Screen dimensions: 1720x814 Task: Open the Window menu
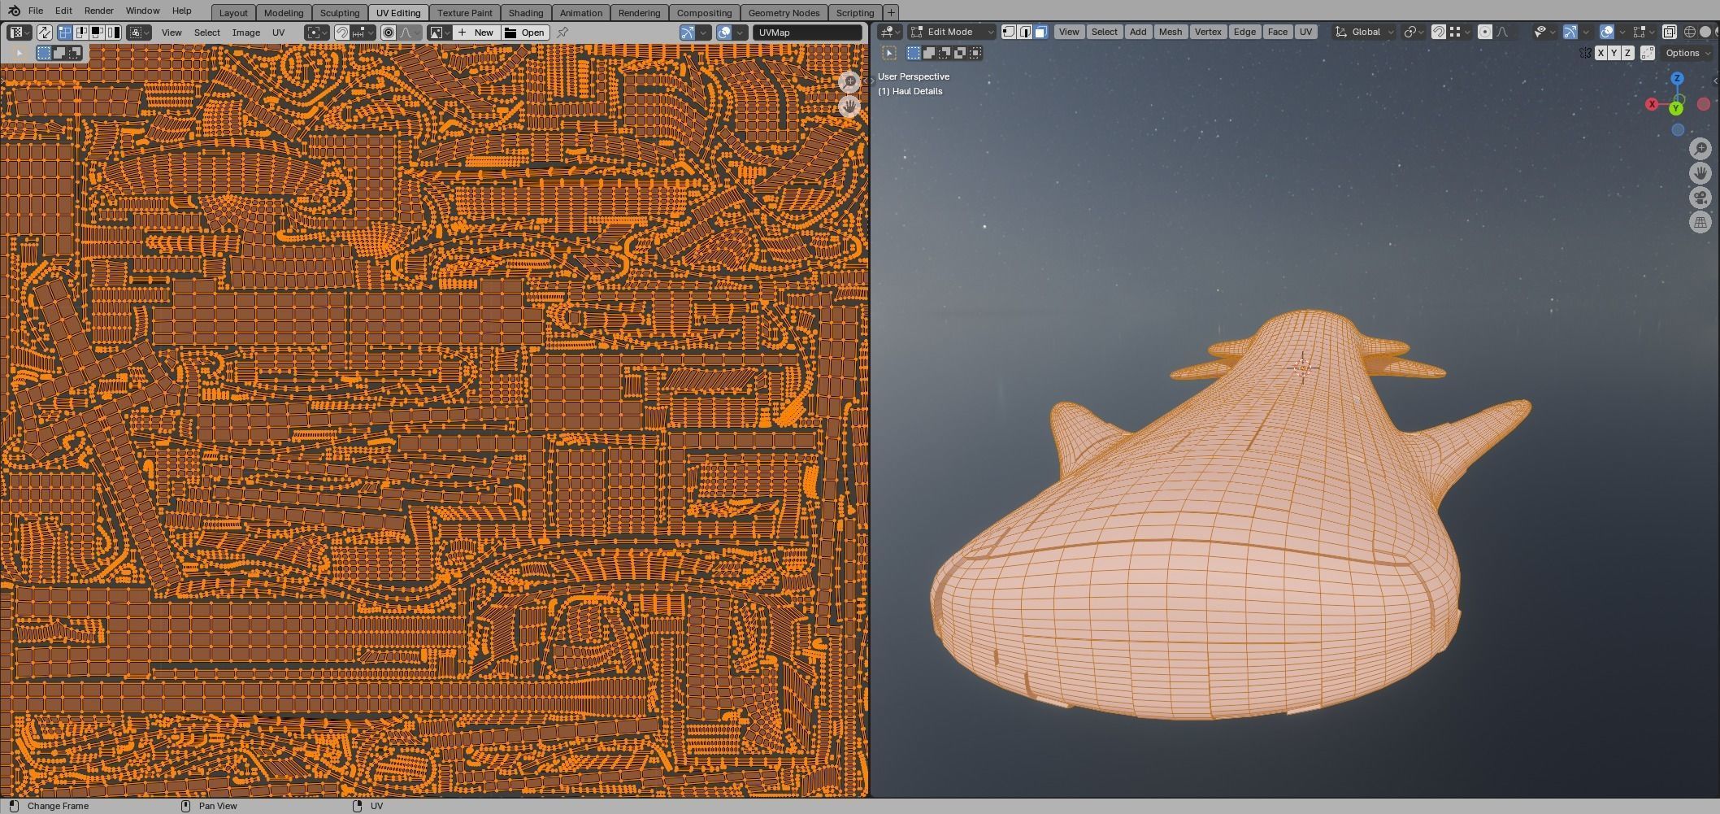pos(142,11)
